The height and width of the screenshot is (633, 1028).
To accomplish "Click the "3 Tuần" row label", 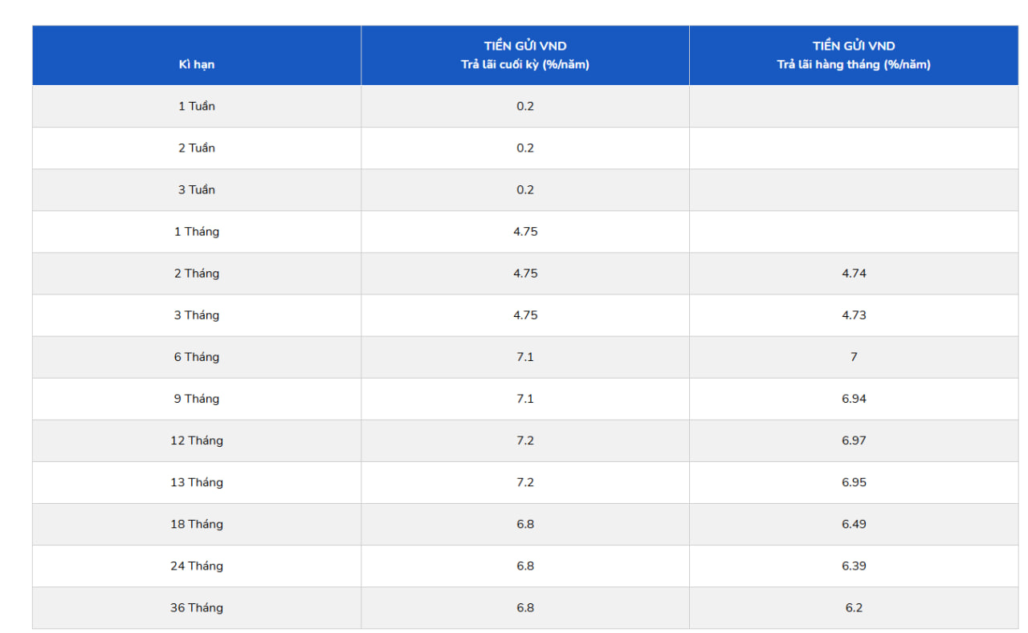I will click(197, 189).
